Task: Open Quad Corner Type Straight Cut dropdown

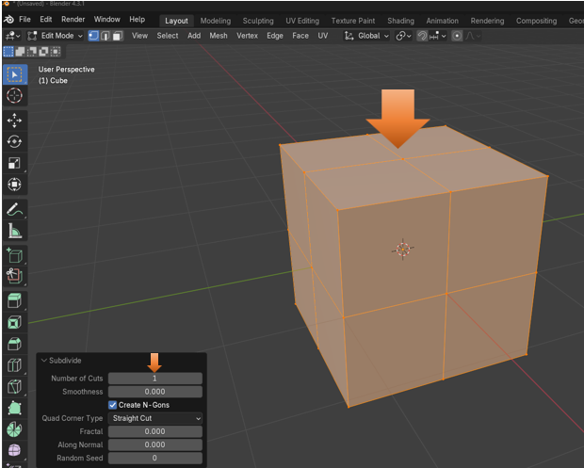Action: (x=155, y=418)
